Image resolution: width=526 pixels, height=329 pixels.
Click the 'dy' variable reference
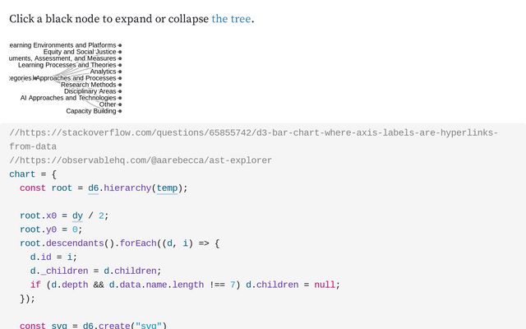(77, 215)
